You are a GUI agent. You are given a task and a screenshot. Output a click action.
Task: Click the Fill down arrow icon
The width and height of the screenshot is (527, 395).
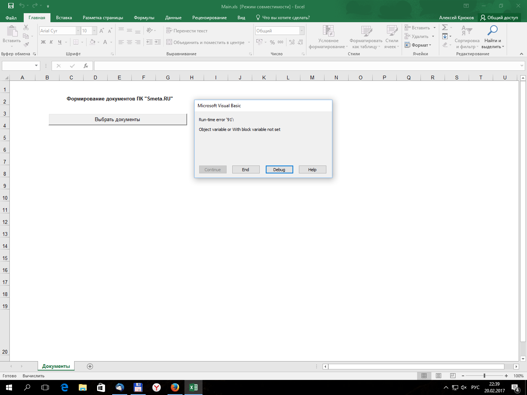445,36
